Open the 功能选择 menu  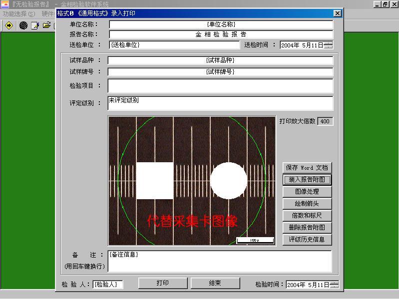click(x=19, y=14)
